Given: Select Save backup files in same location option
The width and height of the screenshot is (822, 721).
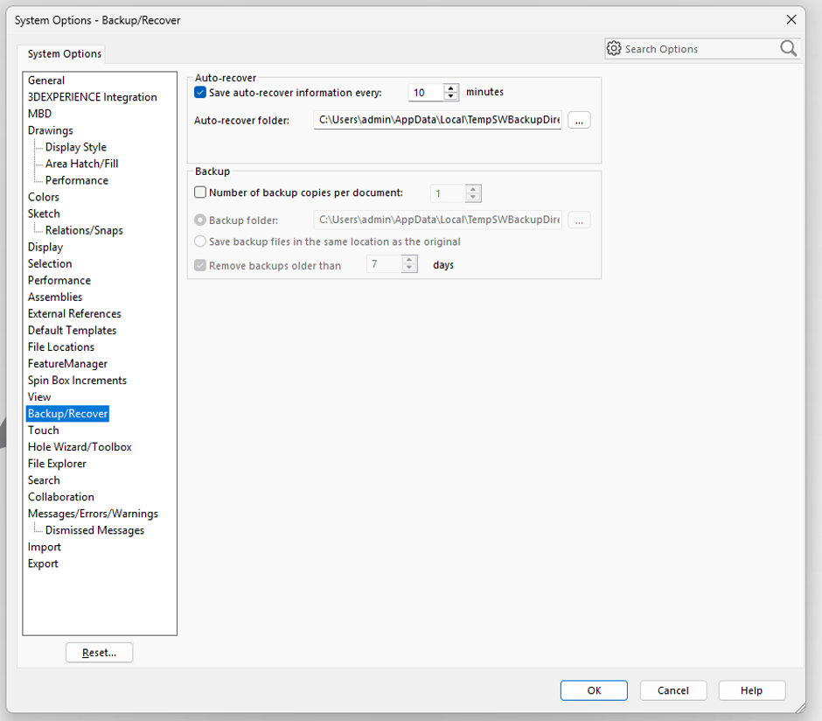Looking at the screenshot, I should pyautogui.click(x=199, y=241).
